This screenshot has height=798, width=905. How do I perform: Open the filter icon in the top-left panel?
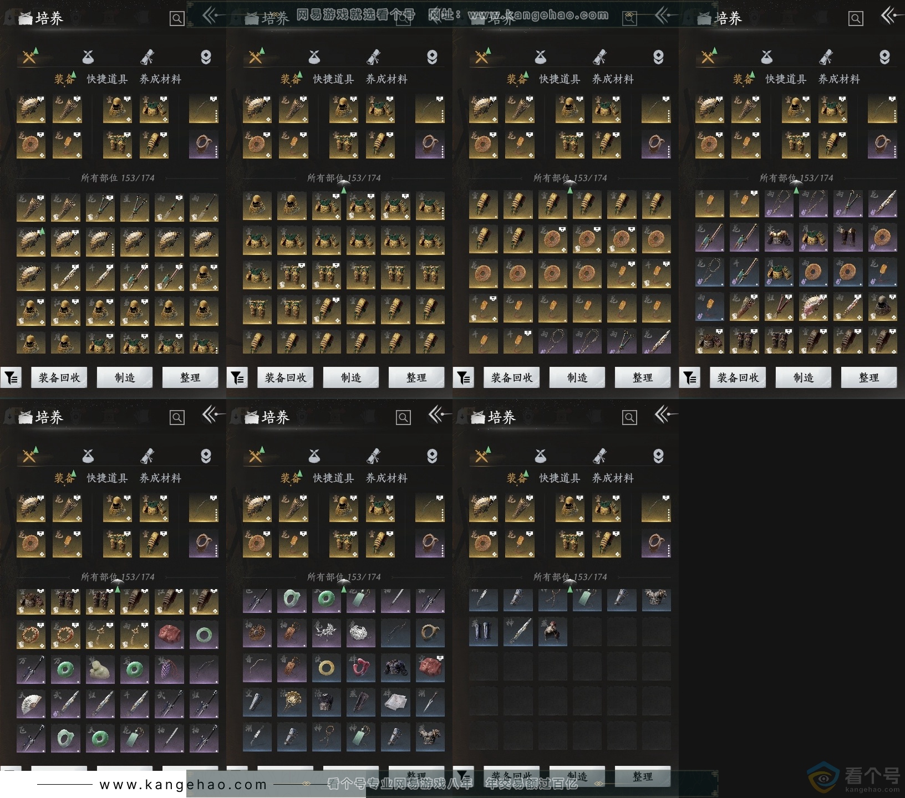pyautogui.click(x=11, y=378)
